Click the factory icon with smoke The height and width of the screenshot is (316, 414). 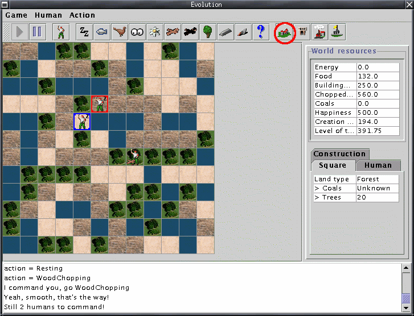coord(320,32)
